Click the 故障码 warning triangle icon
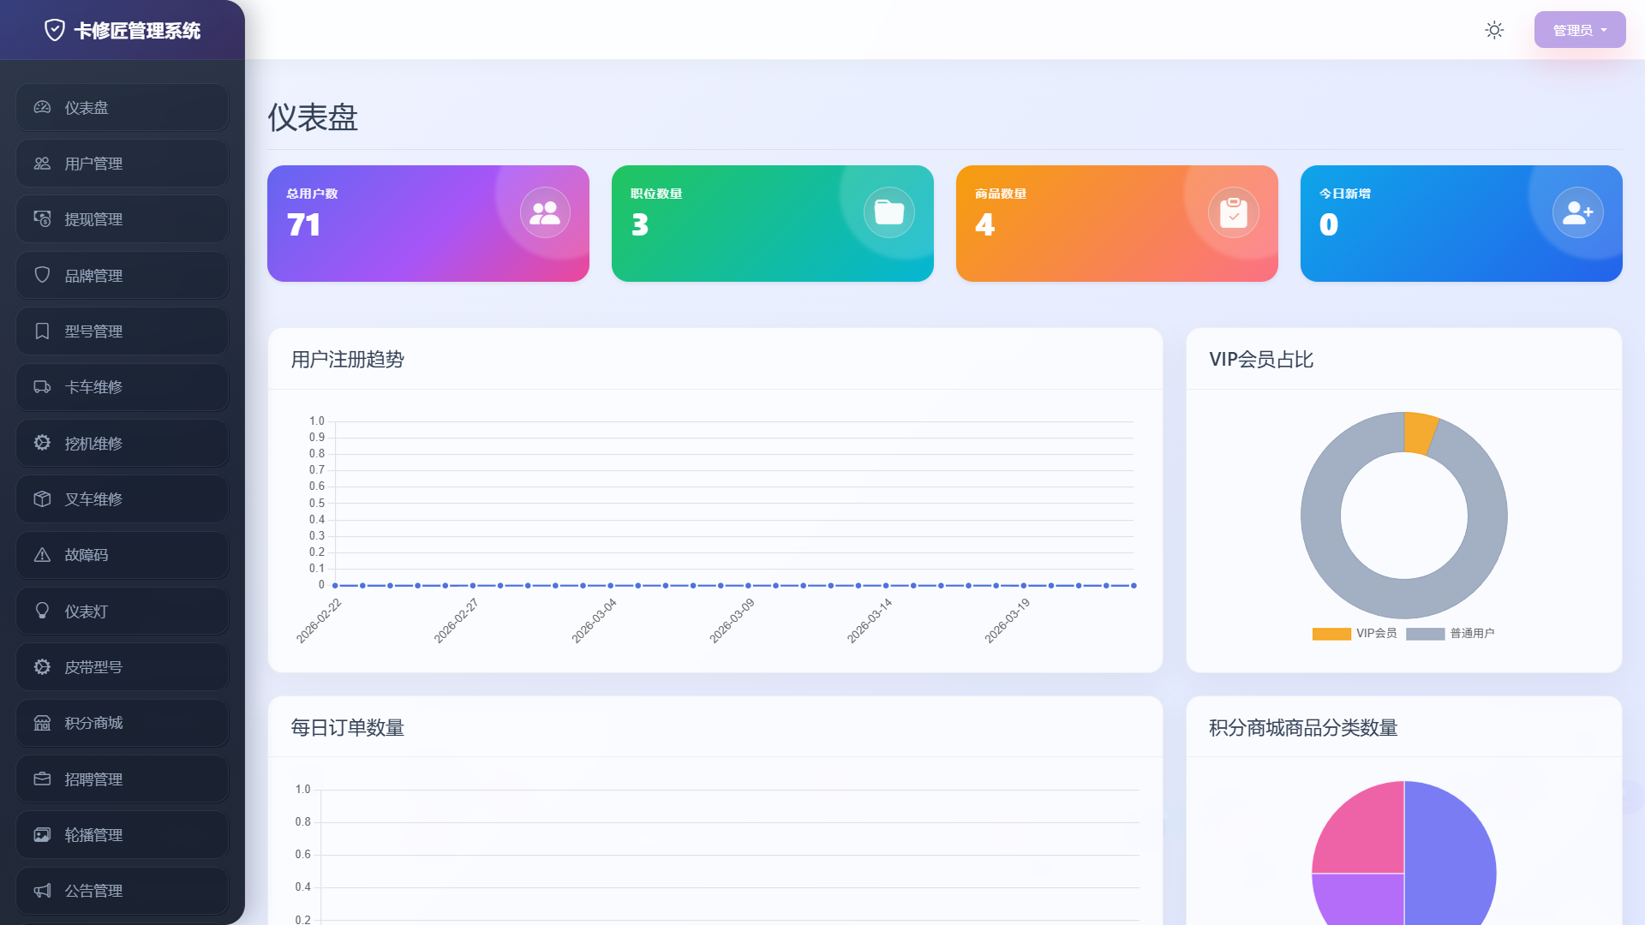 [x=42, y=555]
